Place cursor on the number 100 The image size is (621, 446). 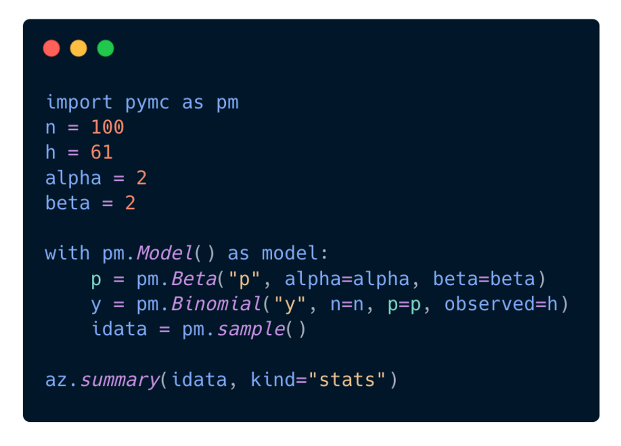pos(107,127)
